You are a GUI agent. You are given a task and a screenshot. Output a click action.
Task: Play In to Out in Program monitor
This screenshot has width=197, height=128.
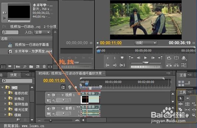(122, 65)
